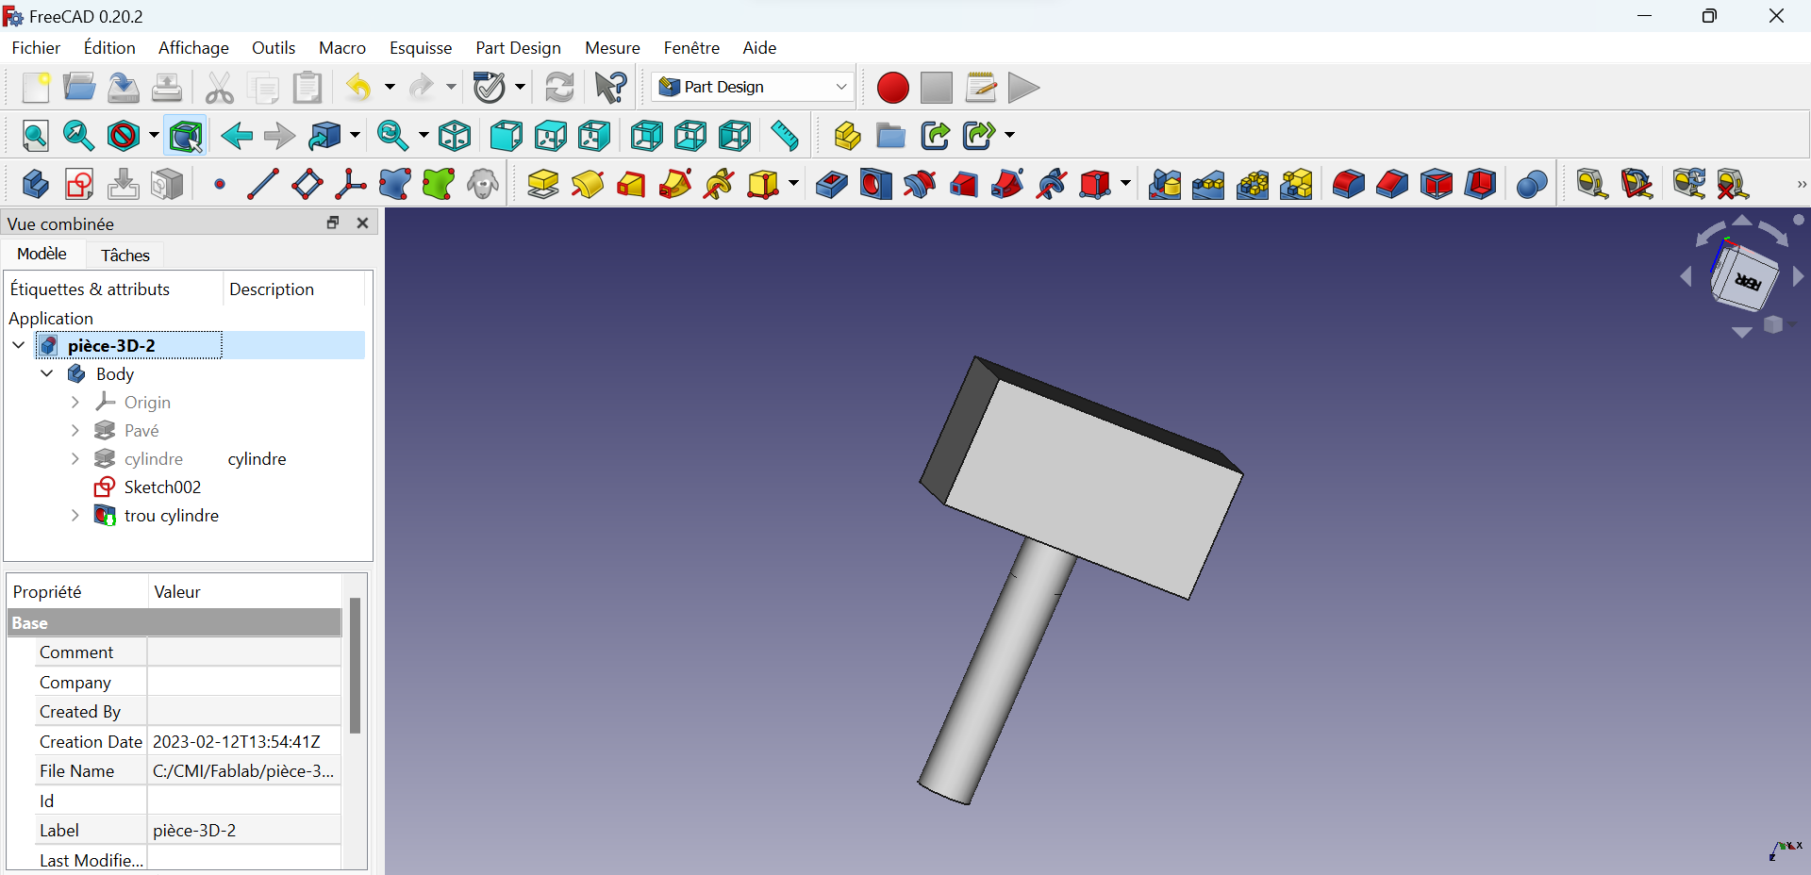Set isometric view
The image size is (1811, 875).
455,137
